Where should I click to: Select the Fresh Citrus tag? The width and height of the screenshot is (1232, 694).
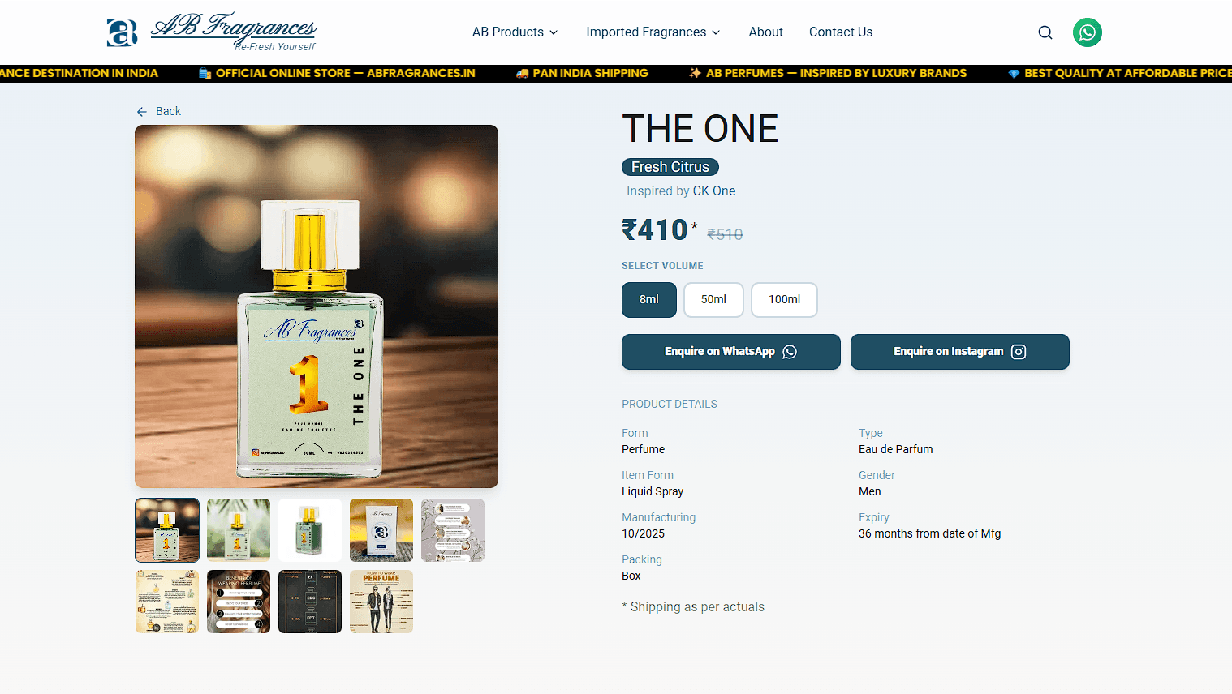click(x=670, y=167)
